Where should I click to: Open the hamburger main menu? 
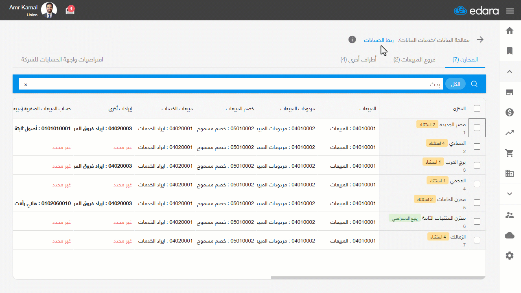coord(510,11)
